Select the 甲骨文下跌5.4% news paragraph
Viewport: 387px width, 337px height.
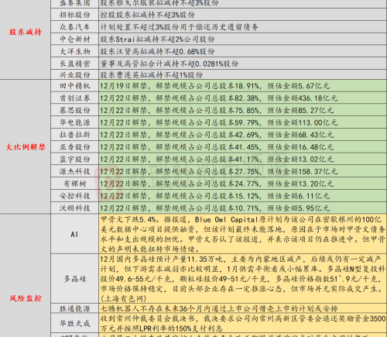(x=242, y=234)
